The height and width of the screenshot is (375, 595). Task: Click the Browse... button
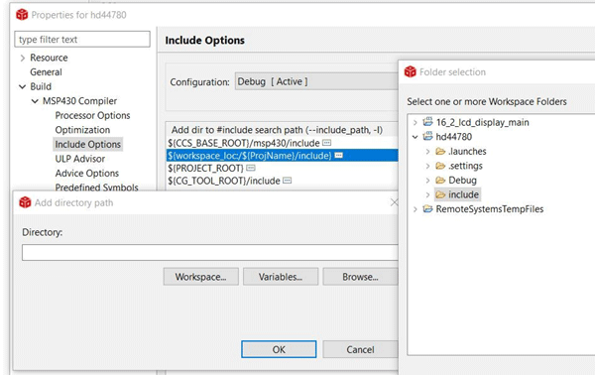[x=360, y=277]
